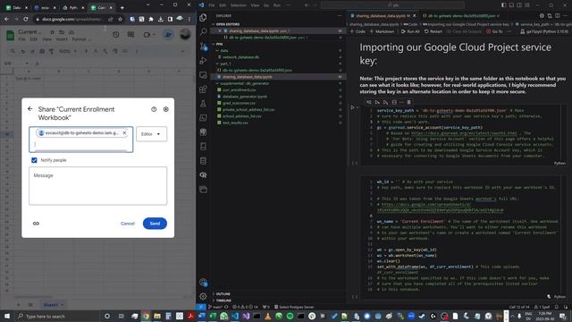
Task: Open Chrome downloads icon
Action: (161, 19)
